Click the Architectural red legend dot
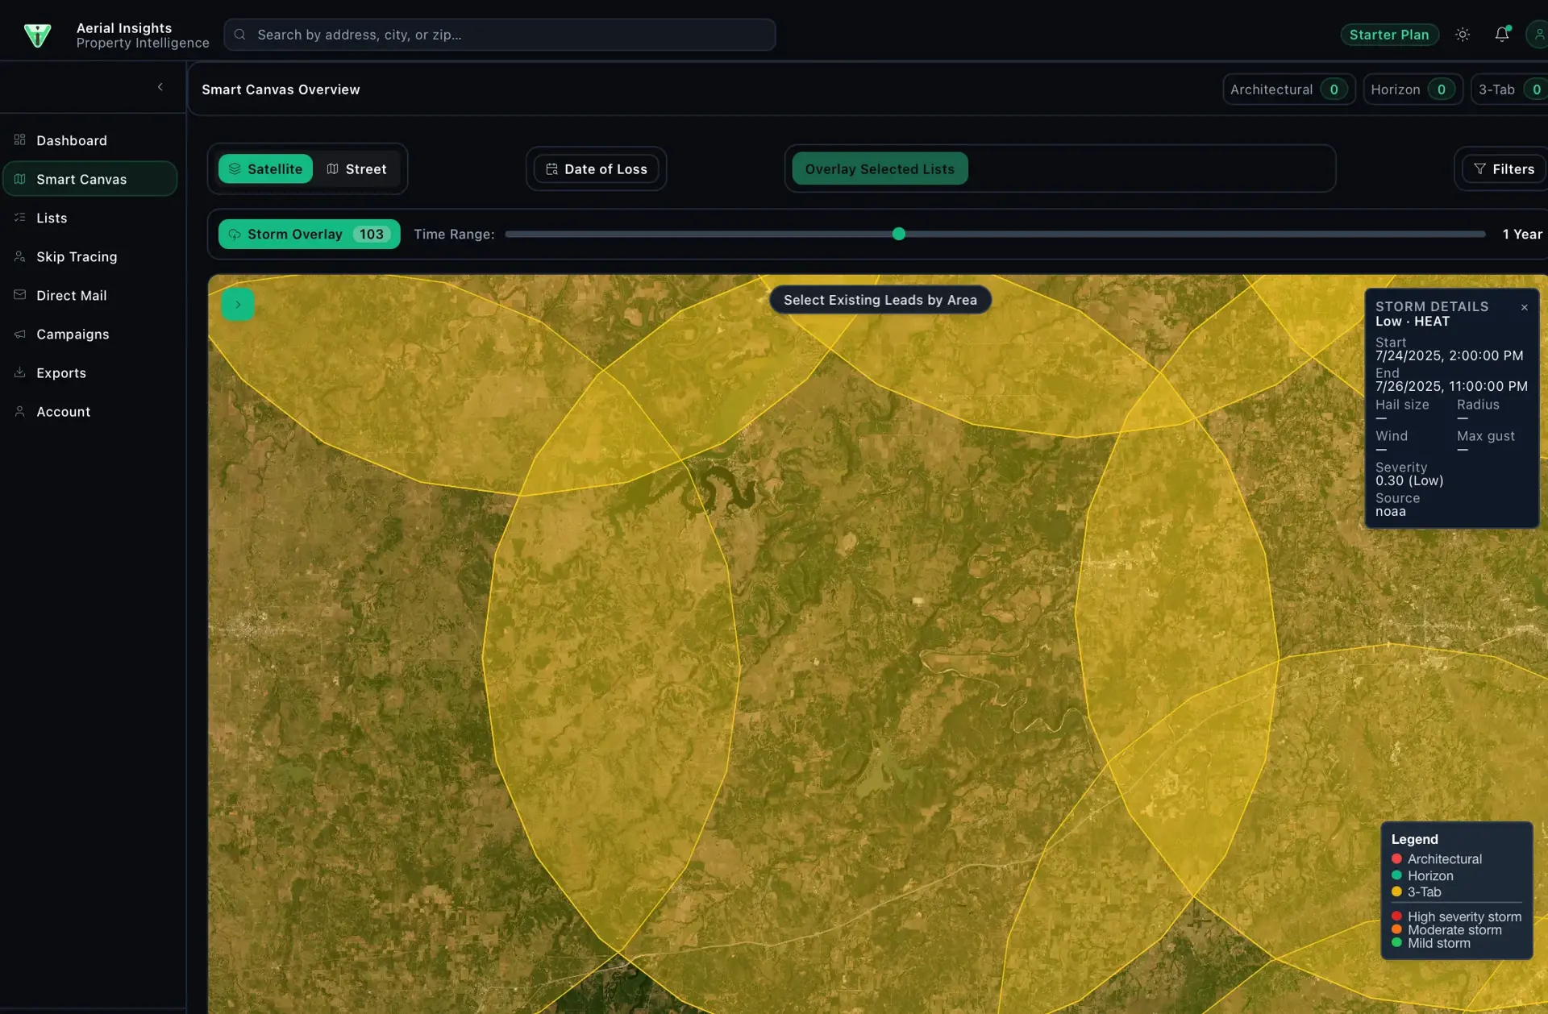The width and height of the screenshot is (1548, 1014). point(1396,858)
